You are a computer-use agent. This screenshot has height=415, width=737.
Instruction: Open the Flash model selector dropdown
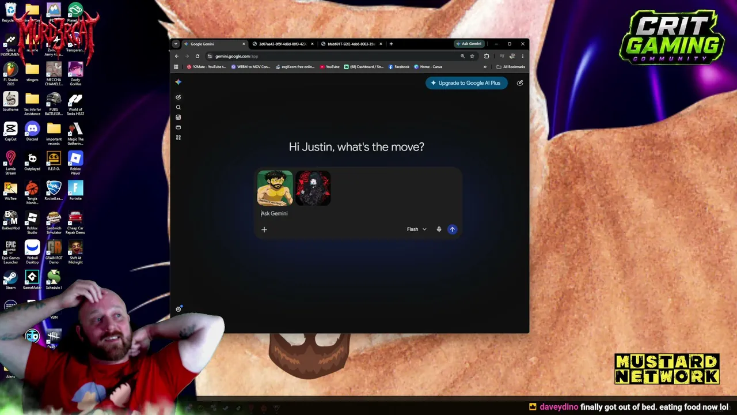coord(416,229)
